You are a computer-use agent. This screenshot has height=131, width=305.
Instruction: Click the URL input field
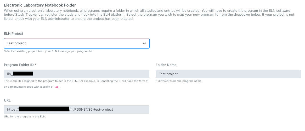pos(131,109)
